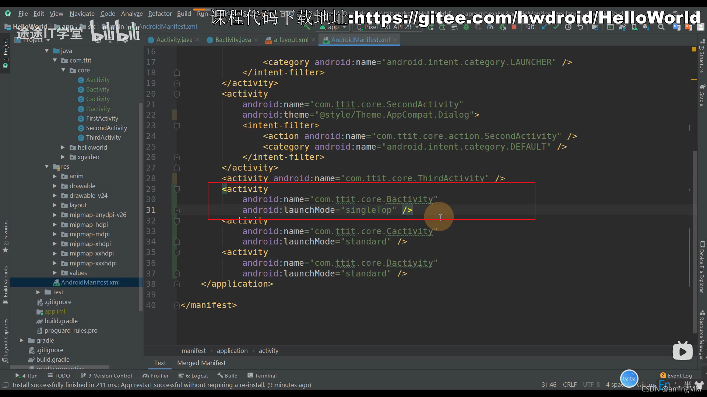Image resolution: width=707 pixels, height=397 pixels.
Task: Expand the helloworld package
Action: [63, 147]
